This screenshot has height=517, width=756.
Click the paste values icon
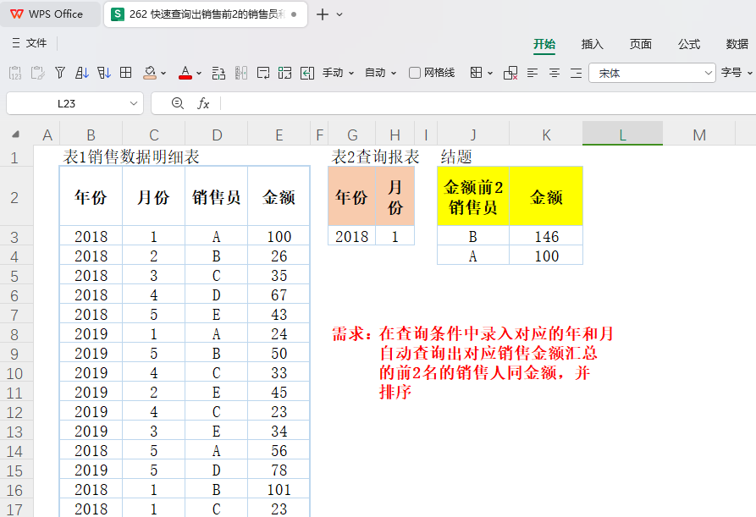[x=15, y=73]
